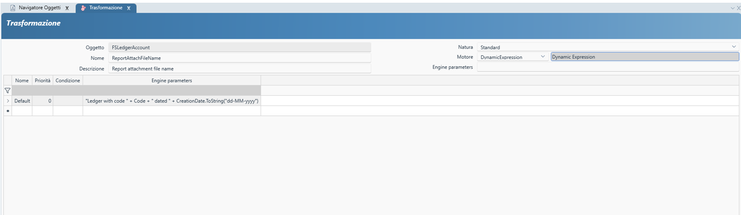This screenshot has height=215, width=741.
Task: Open the tab list dropdown arrow at top right
Action: [732, 8]
